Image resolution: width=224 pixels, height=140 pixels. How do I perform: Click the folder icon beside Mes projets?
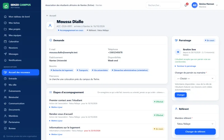point(5,29)
